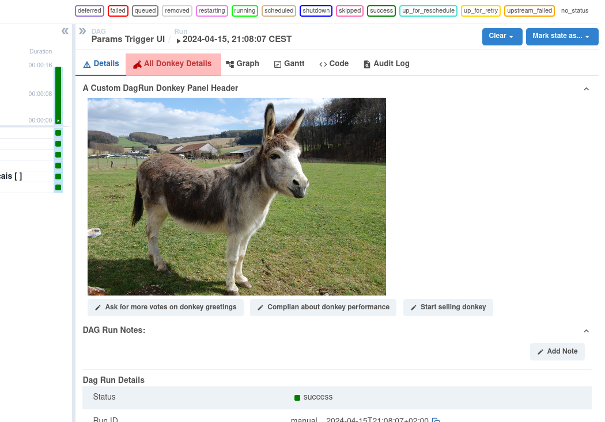605x422 pixels.
Task: Filter by skipped status badge
Action: (x=350, y=11)
